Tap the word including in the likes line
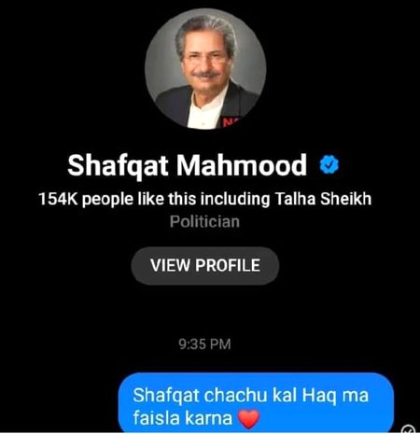420x434 pixels. (235, 199)
